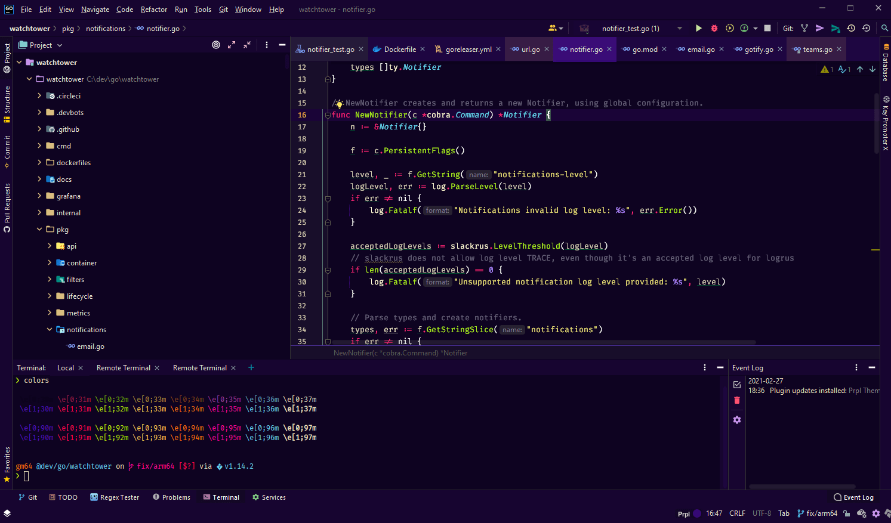Open the Refactor menu

tap(153, 10)
